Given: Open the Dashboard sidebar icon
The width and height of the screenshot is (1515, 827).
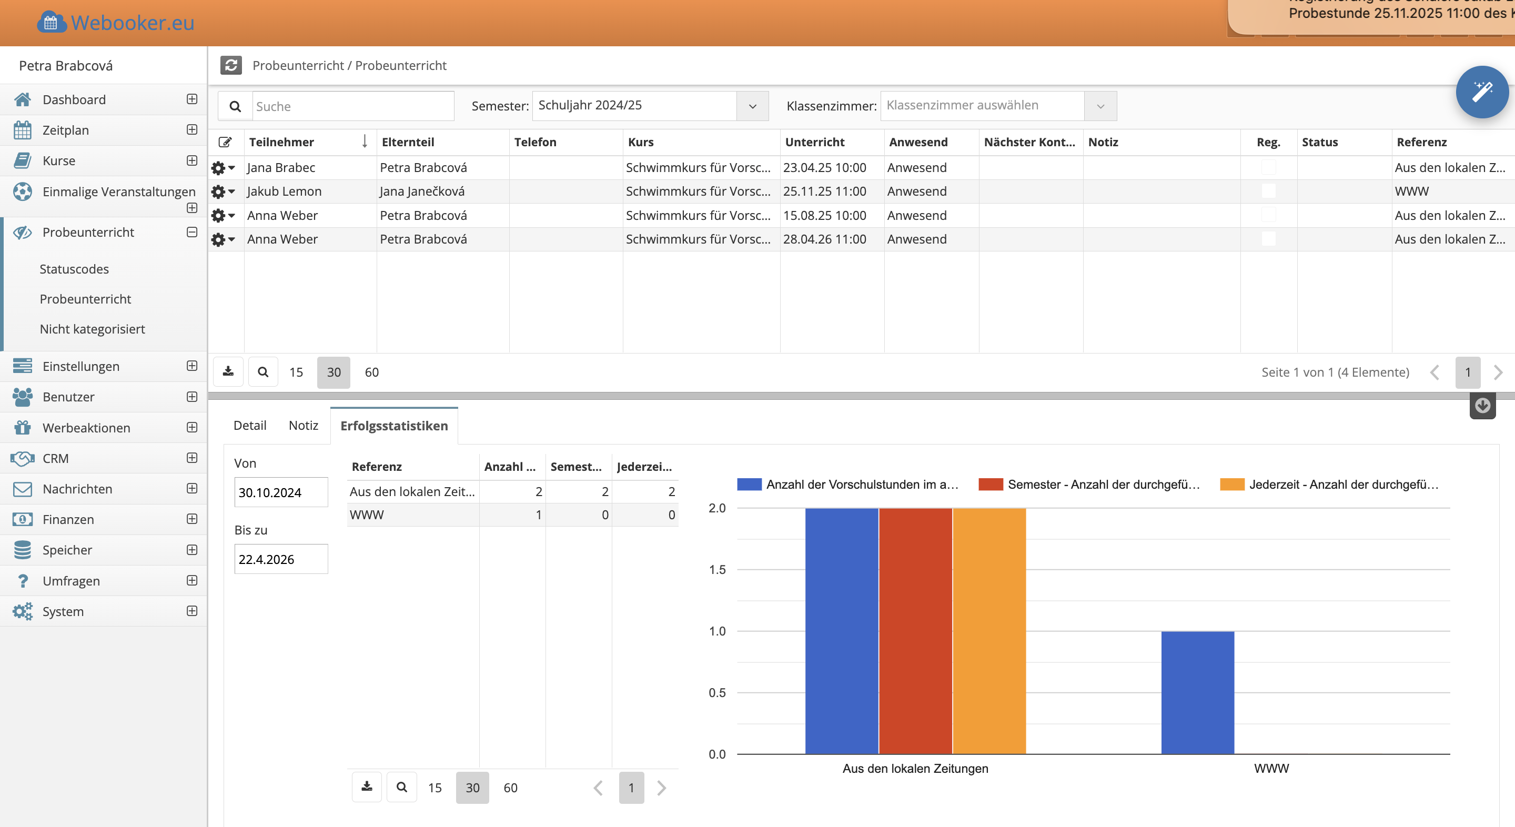Looking at the screenshot, I should click(x=22, y=99).
